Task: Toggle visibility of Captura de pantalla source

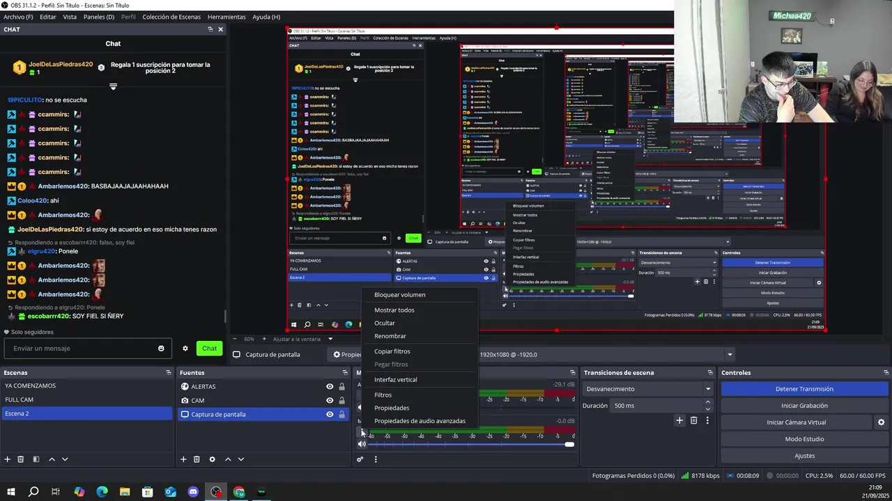Action: pyautogui.click(x=330, y=414)
